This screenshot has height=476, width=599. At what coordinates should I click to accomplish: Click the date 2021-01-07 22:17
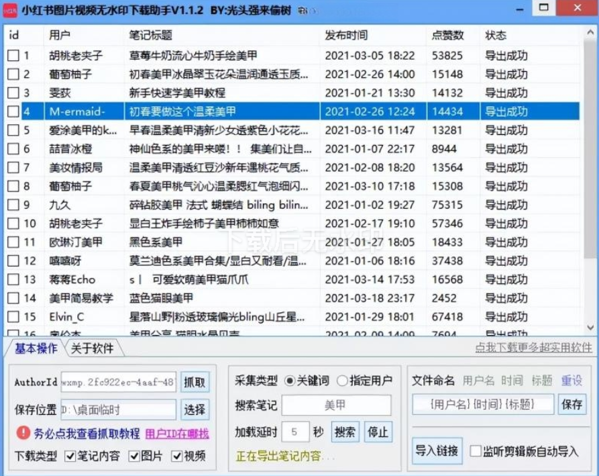pyautogui.click(x=370, y=149)
